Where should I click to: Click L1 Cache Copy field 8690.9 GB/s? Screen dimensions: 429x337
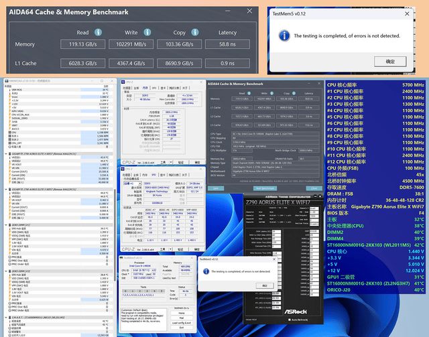[179, 63]
